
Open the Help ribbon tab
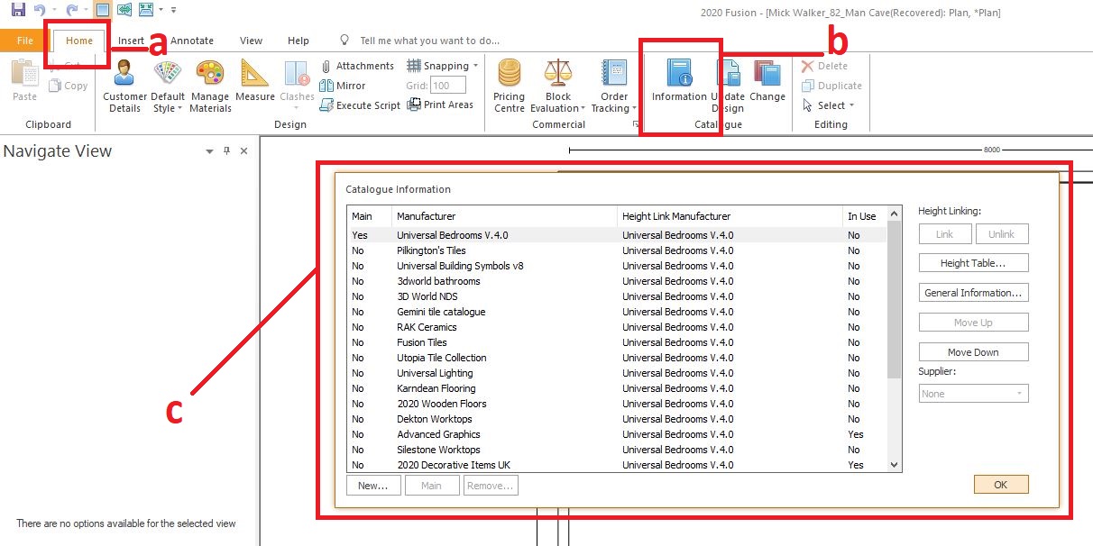(299, 41)
